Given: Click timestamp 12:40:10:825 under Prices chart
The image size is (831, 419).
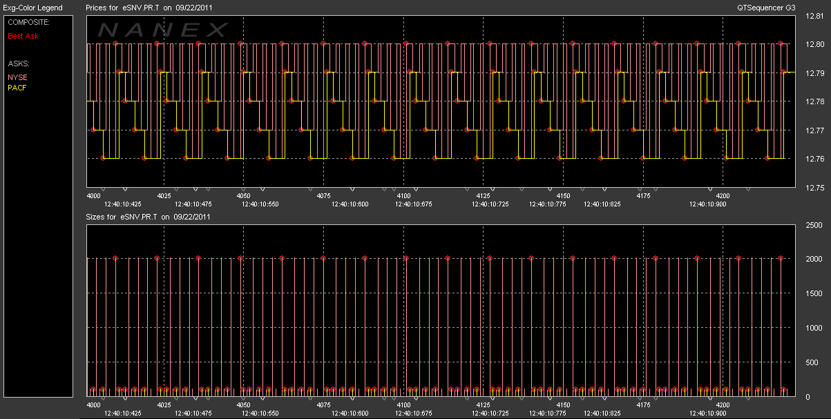Looking at the screenshot, I should tap(602, 204).
